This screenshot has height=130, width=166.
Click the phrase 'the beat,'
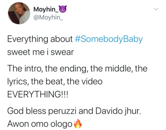pyautogui.click(x=48, y=82)
